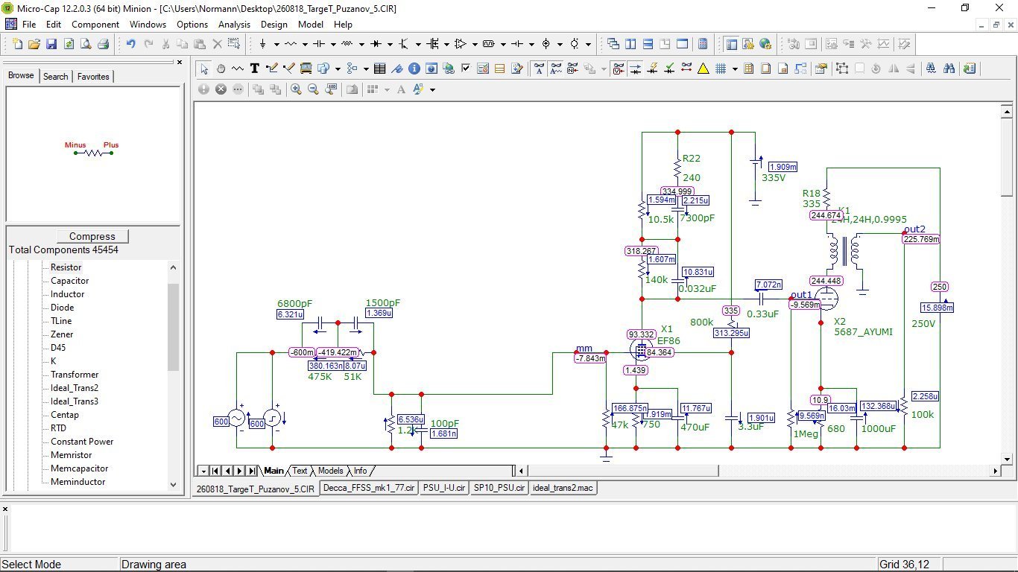The width and height of the screenshot is (1018, 572).
Task: Toggle attribute text display button
Action: pyautogui.click(x=556, y=69)
